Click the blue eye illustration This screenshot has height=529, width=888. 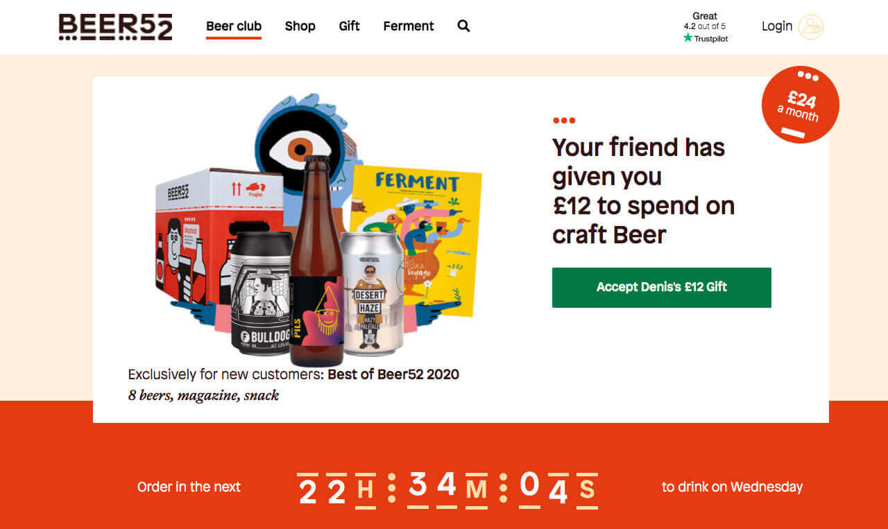[x=302, y=141]
